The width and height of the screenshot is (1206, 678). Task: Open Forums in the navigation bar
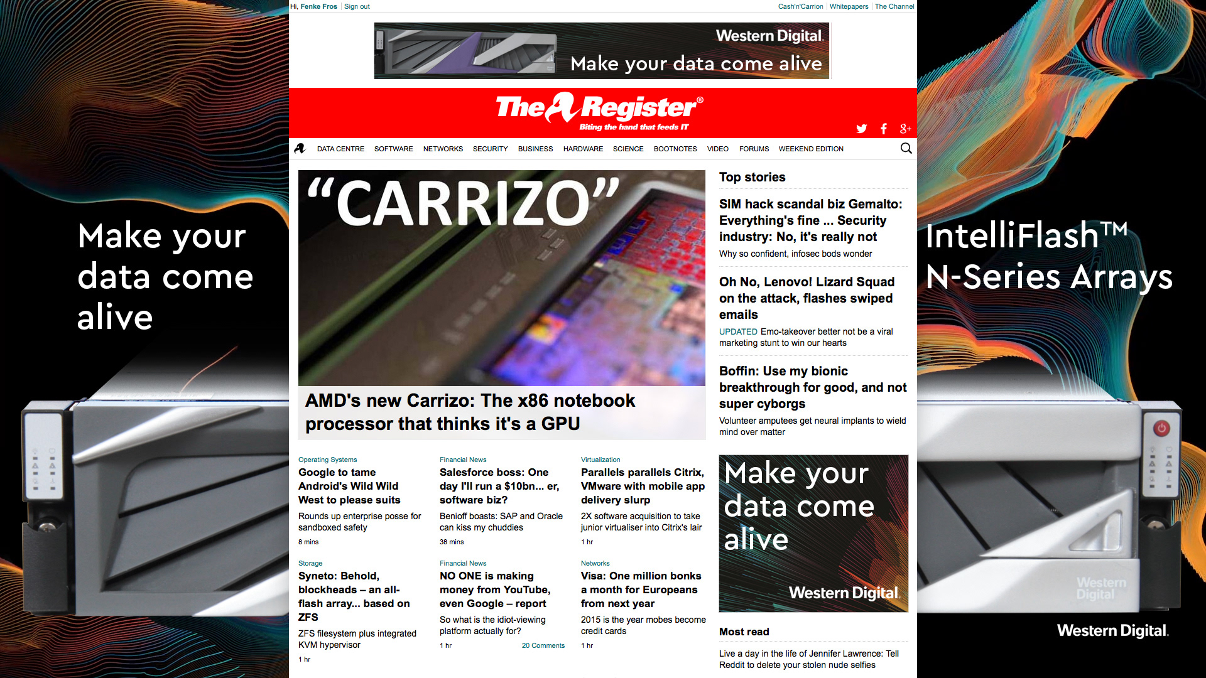[754, 149]
